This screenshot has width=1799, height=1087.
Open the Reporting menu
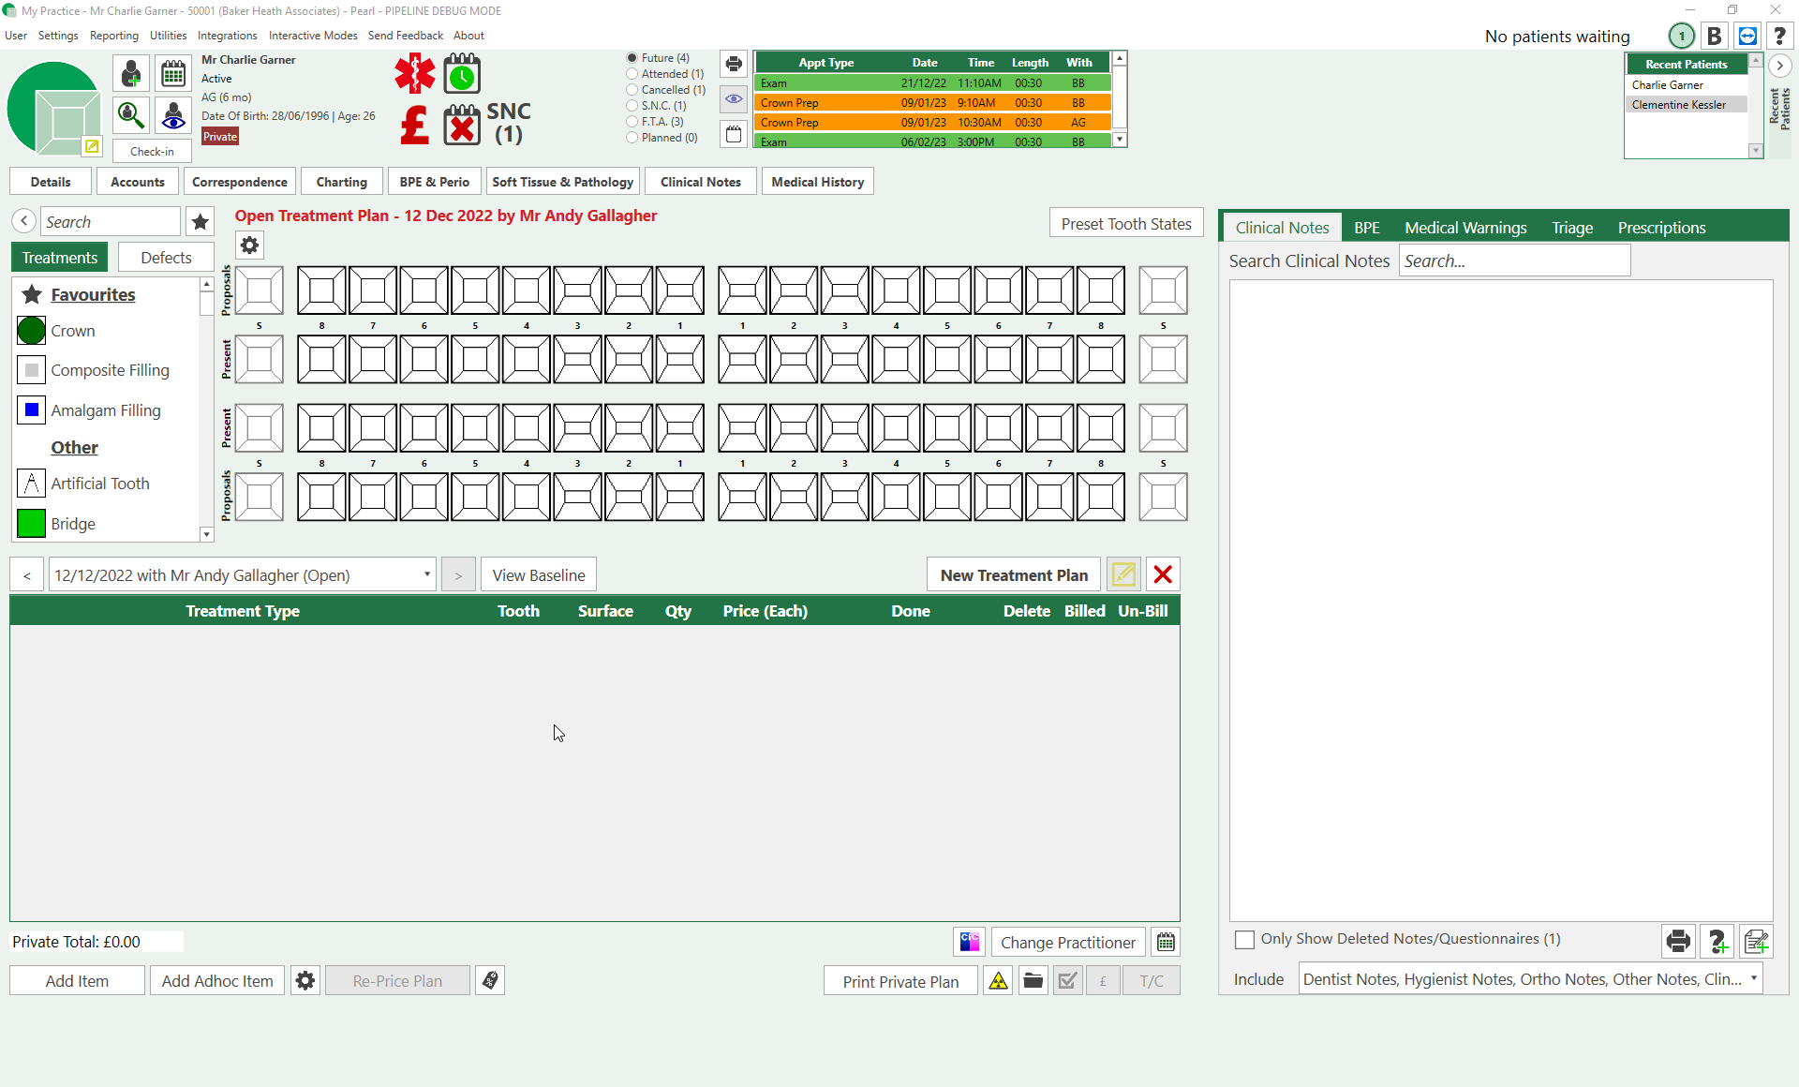click(113, 36)
